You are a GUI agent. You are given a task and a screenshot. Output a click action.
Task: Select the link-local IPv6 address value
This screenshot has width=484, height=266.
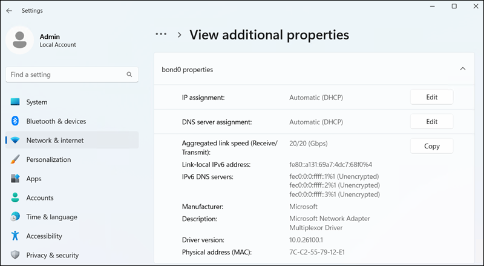tap(330, 165)
